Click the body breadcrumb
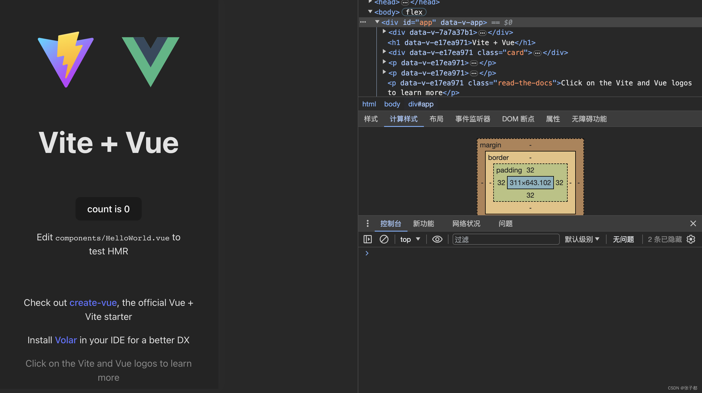 coord(392,104)
